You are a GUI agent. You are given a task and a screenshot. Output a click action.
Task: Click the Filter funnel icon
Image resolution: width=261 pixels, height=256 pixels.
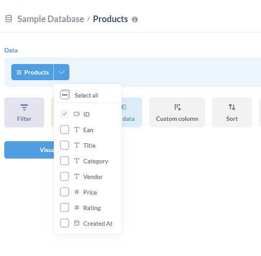click(x=24, y=108)
